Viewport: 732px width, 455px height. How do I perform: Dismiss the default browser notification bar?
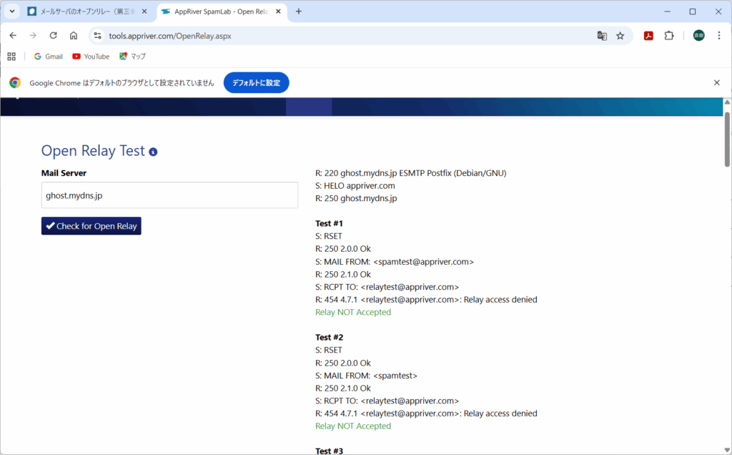point(716,83)
